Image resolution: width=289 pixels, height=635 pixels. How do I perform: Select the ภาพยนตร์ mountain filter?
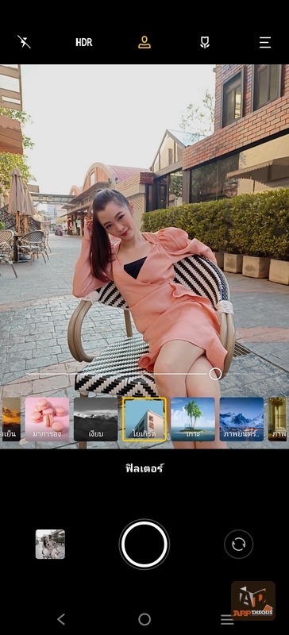click(241, 419)
